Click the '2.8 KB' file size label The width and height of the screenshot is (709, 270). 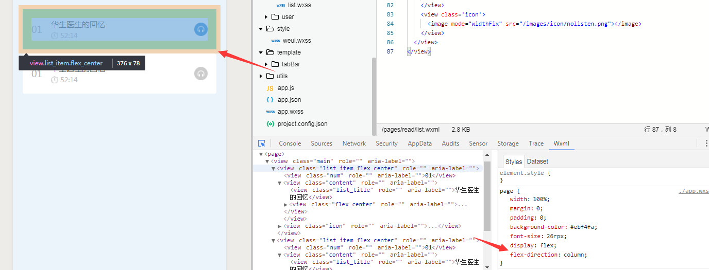coord(461,130)
